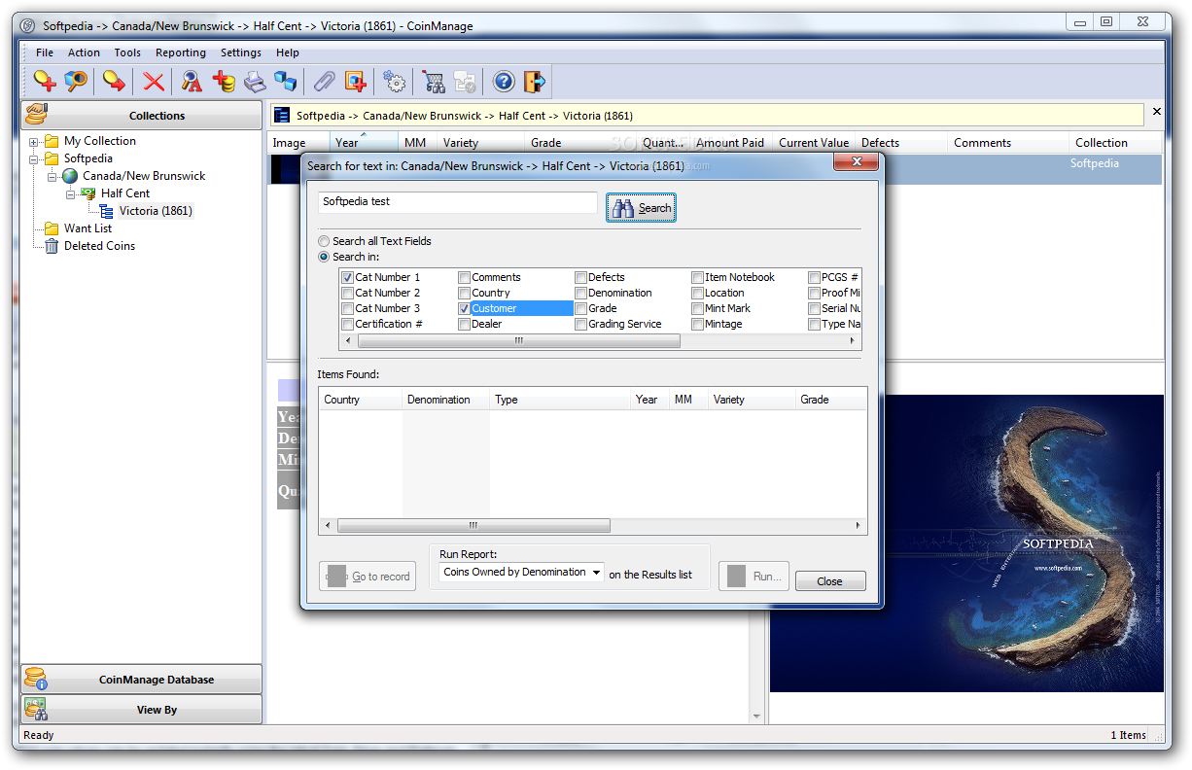Click the View By panel icon
This screenshot has width=1192, height=770.
[36, 709]
